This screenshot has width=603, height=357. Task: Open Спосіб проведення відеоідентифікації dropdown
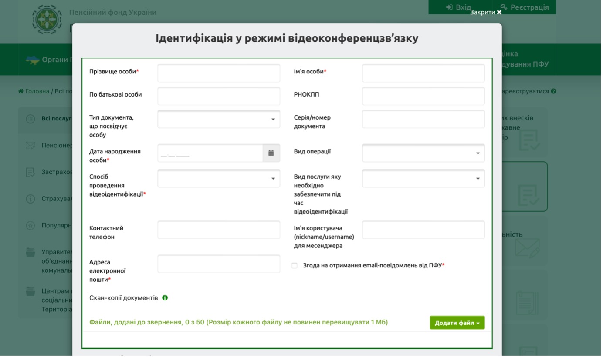pyautogui.click(x=220, y=179)
